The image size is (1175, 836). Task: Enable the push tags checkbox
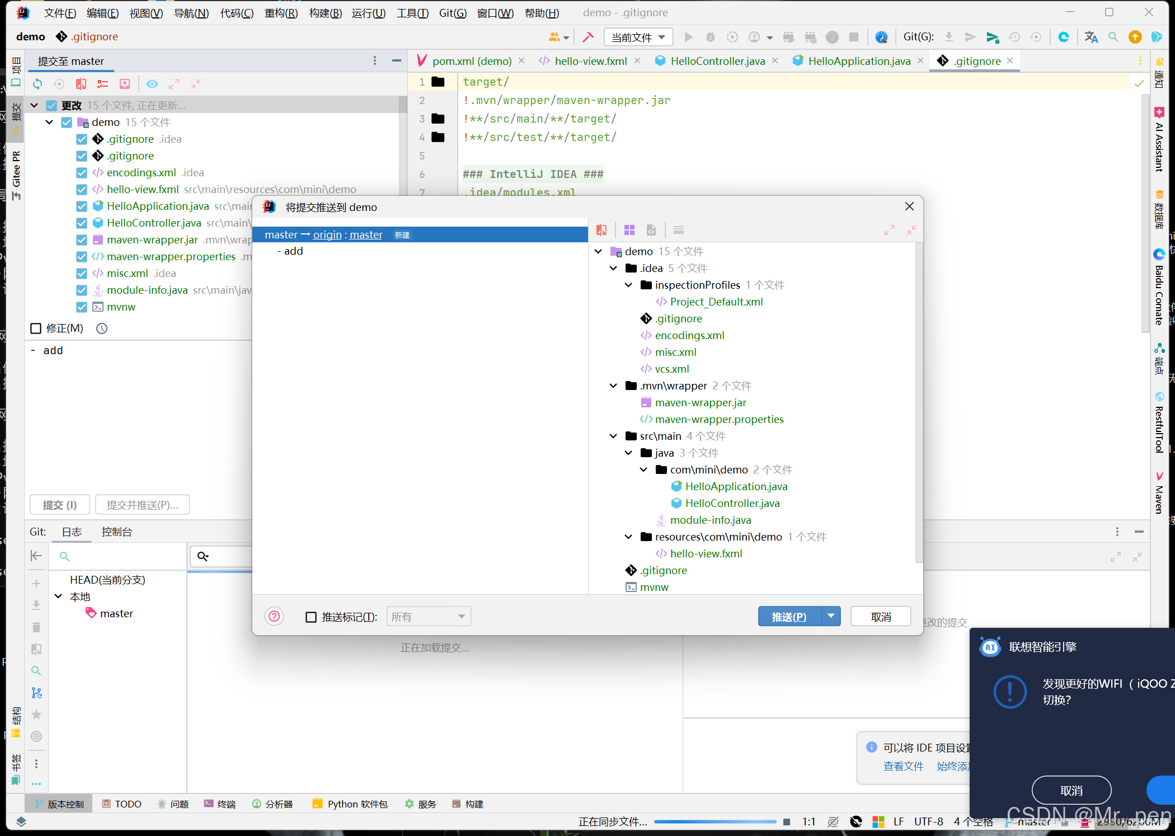tap(311, 617)
